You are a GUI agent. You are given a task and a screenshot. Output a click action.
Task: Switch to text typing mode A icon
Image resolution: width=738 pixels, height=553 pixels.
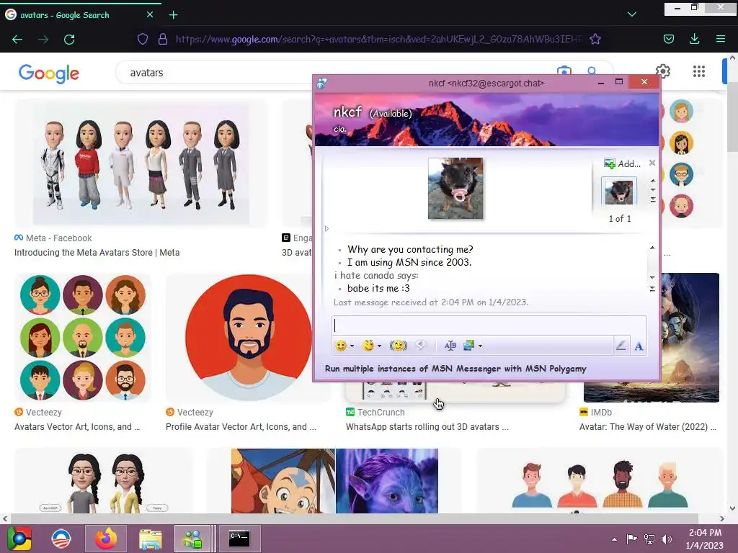point(639,346)
